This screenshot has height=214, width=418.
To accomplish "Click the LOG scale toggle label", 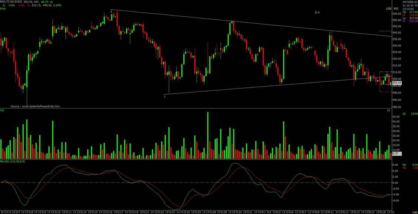I will 389,8.
